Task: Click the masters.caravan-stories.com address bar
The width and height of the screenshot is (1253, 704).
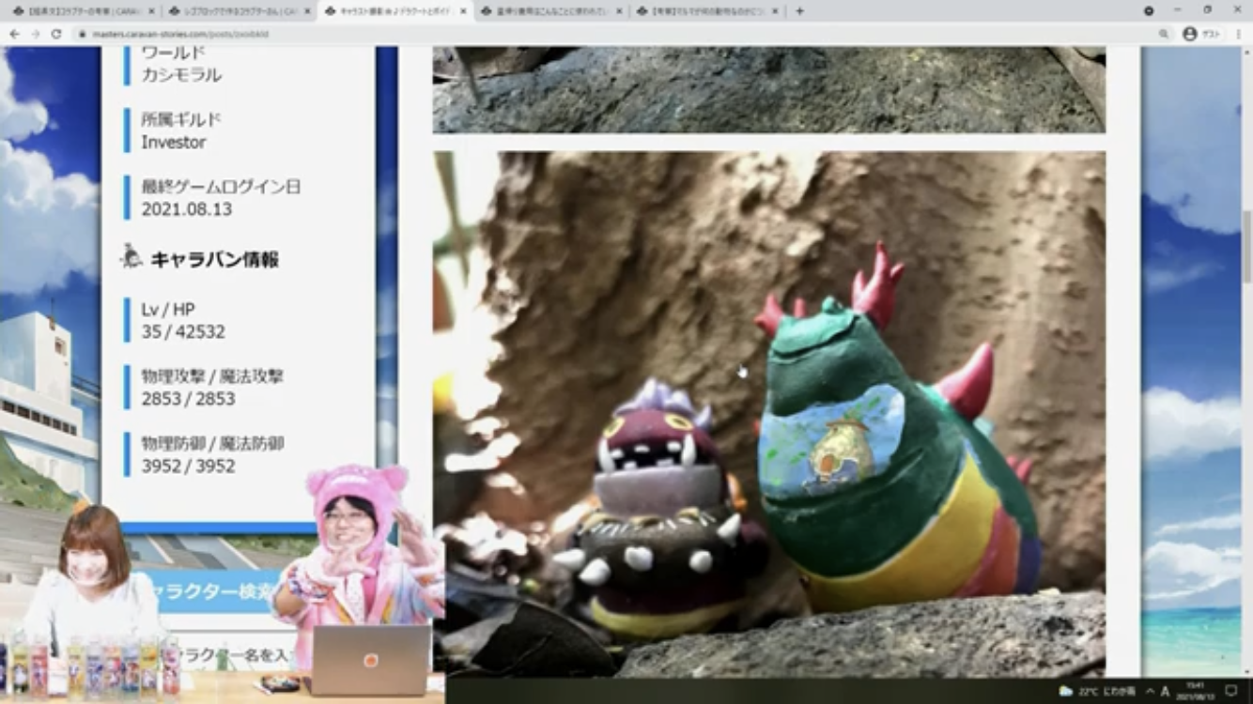Action: click(x=611, y=33)
